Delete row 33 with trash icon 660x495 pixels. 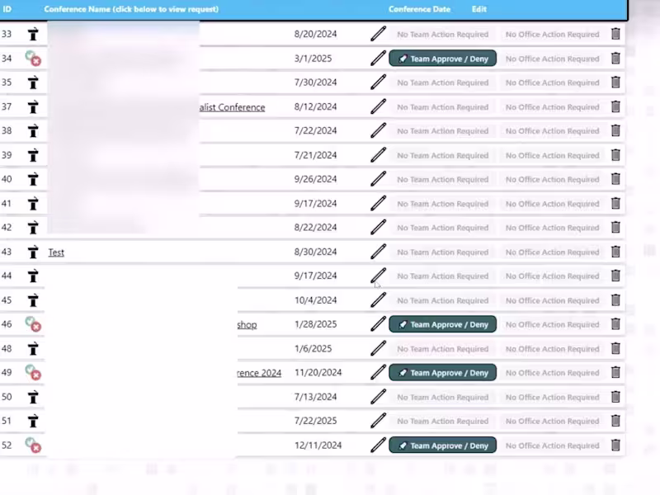[x=615, y=34]
